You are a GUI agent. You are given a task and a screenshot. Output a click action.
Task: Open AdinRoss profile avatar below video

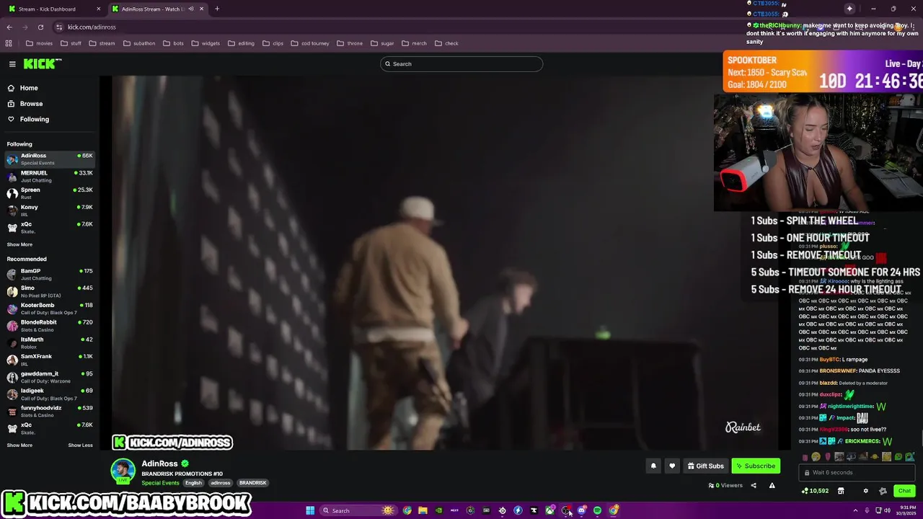tap(123, 471)
